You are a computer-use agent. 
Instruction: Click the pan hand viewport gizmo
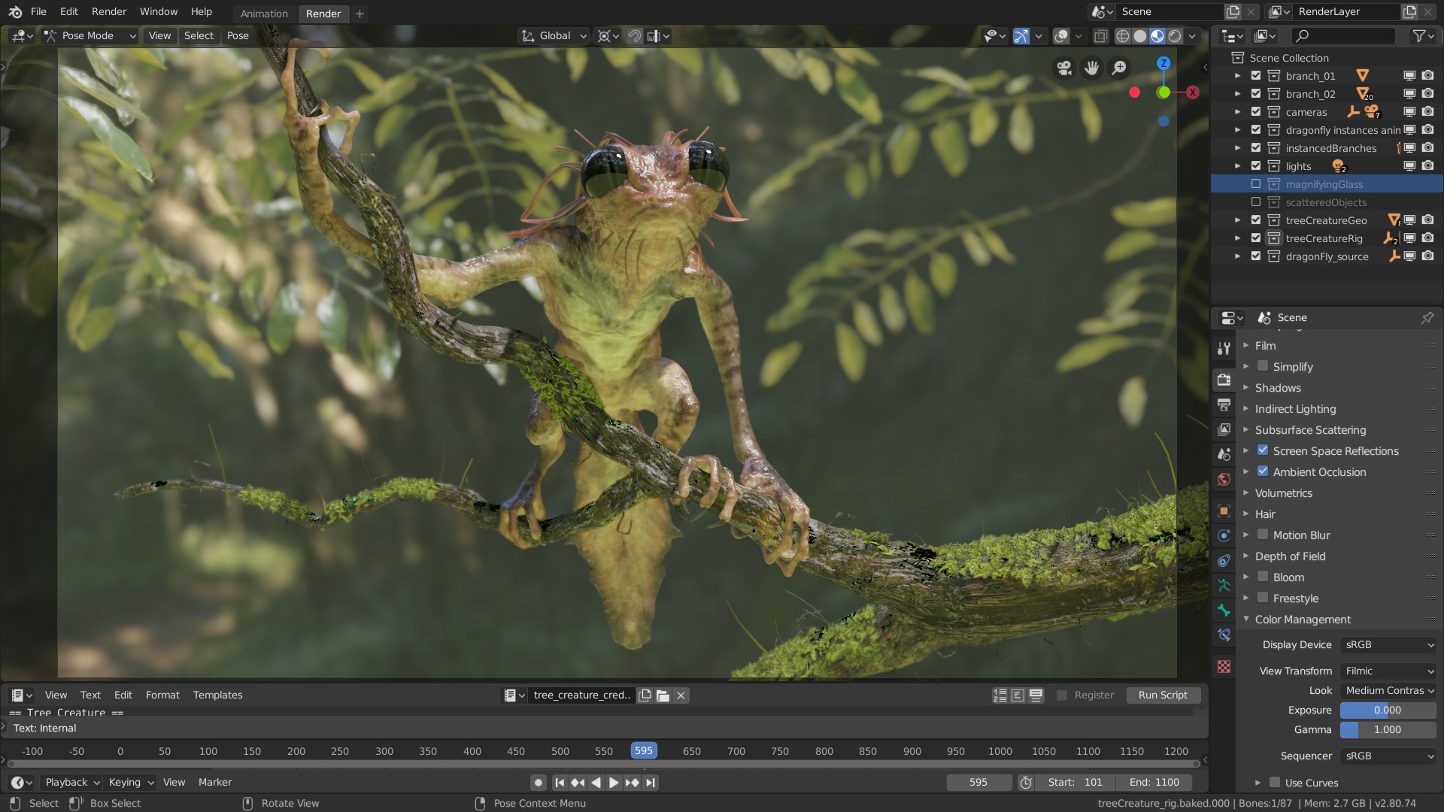click(1091, 68)
